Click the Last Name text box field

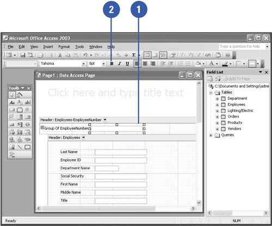click(x=121, y=152)
